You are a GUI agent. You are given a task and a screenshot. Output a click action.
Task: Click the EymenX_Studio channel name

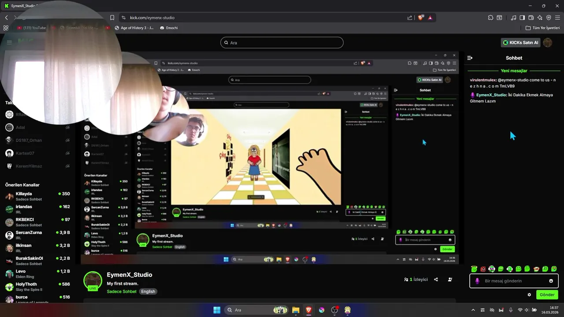click(x=130, y=275)
